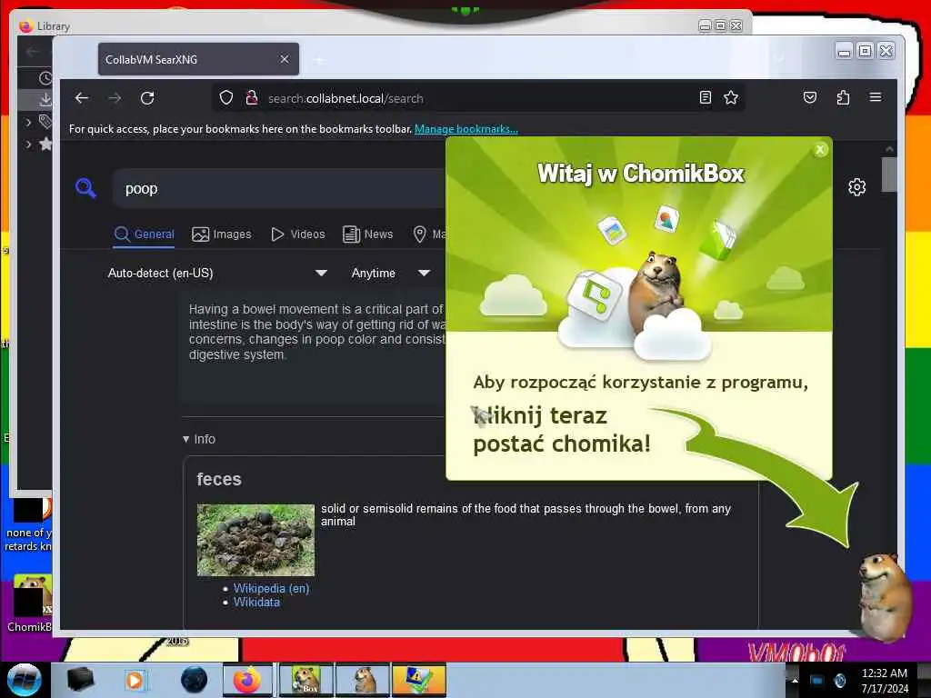
Task: Toggle reader view in address bar
Action: 706,97
